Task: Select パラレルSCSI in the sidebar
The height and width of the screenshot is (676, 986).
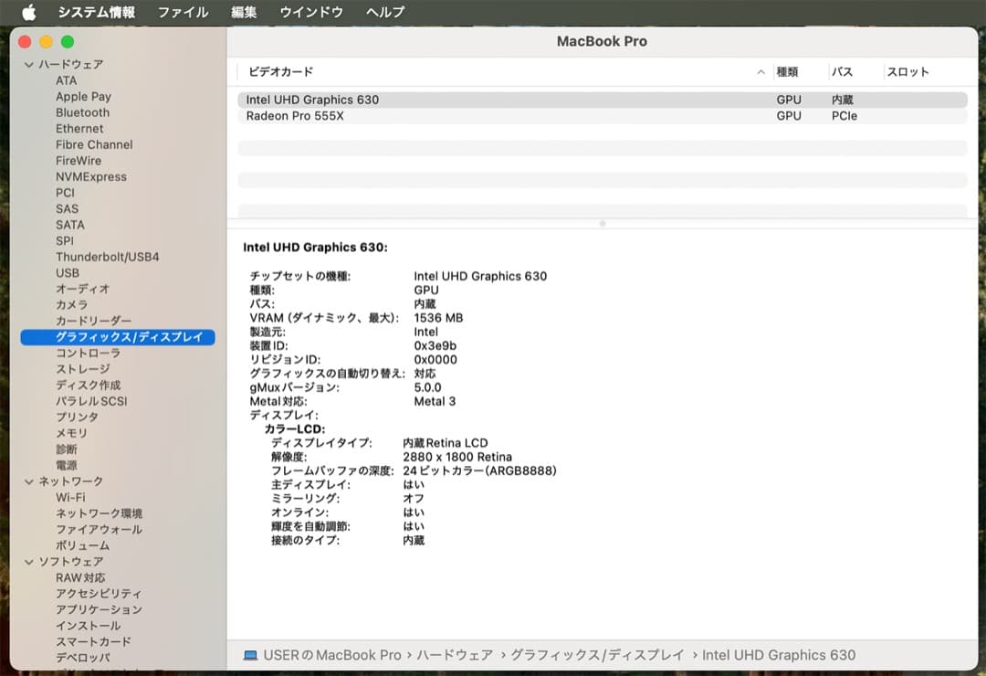Action: [x=91, y=401]
